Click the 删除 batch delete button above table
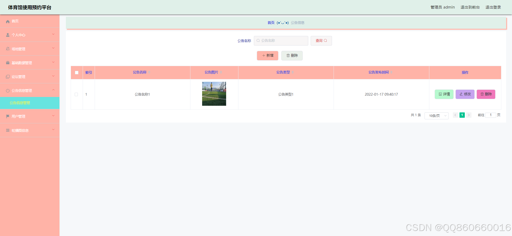512x236 pixels. 292,56
